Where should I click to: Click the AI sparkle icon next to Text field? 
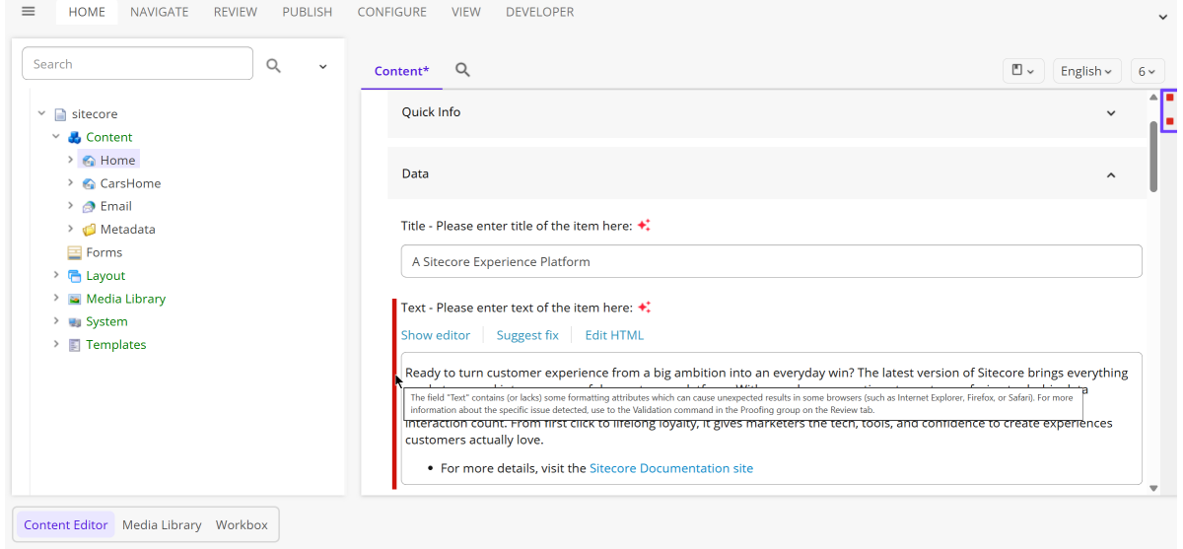tap(645, 308)
